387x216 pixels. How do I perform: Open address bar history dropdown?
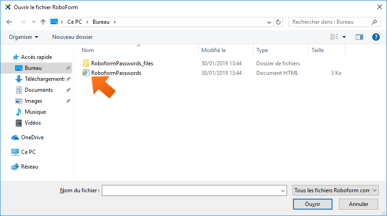click(269, 22)
